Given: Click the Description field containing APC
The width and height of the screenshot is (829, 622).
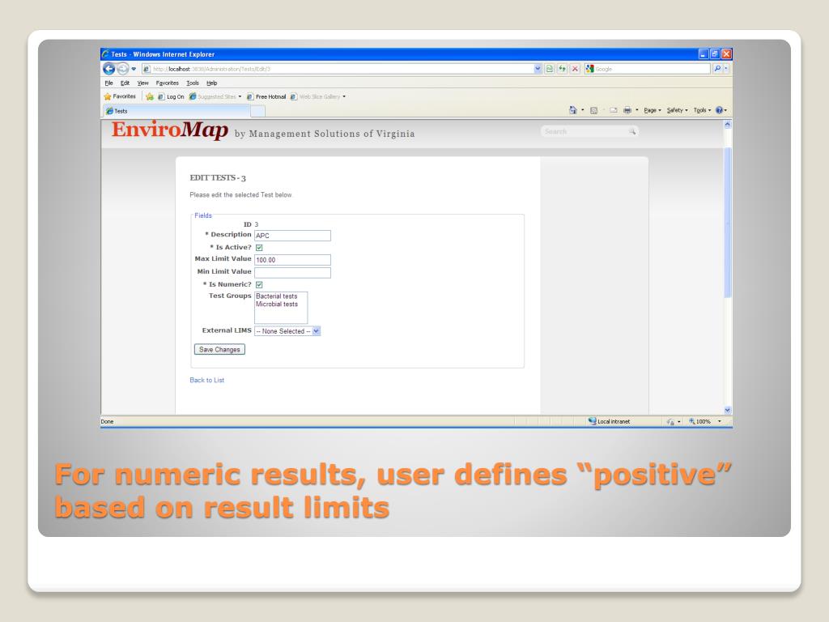Looking at the screenshot, I should tap(292, 236).
